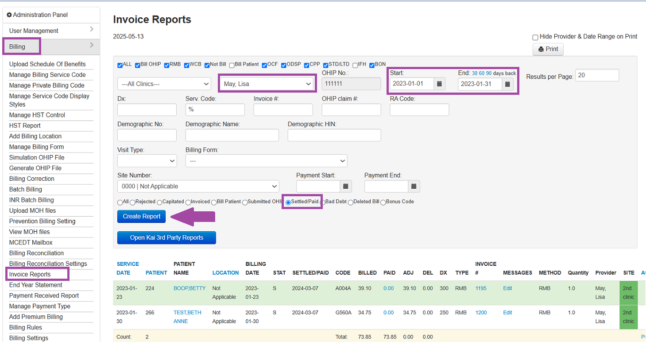Uncheck the Bill OHIP checkbox
The height and width of the screenshot is (342, 646).
pyautogui.click(x=136, y=65)
